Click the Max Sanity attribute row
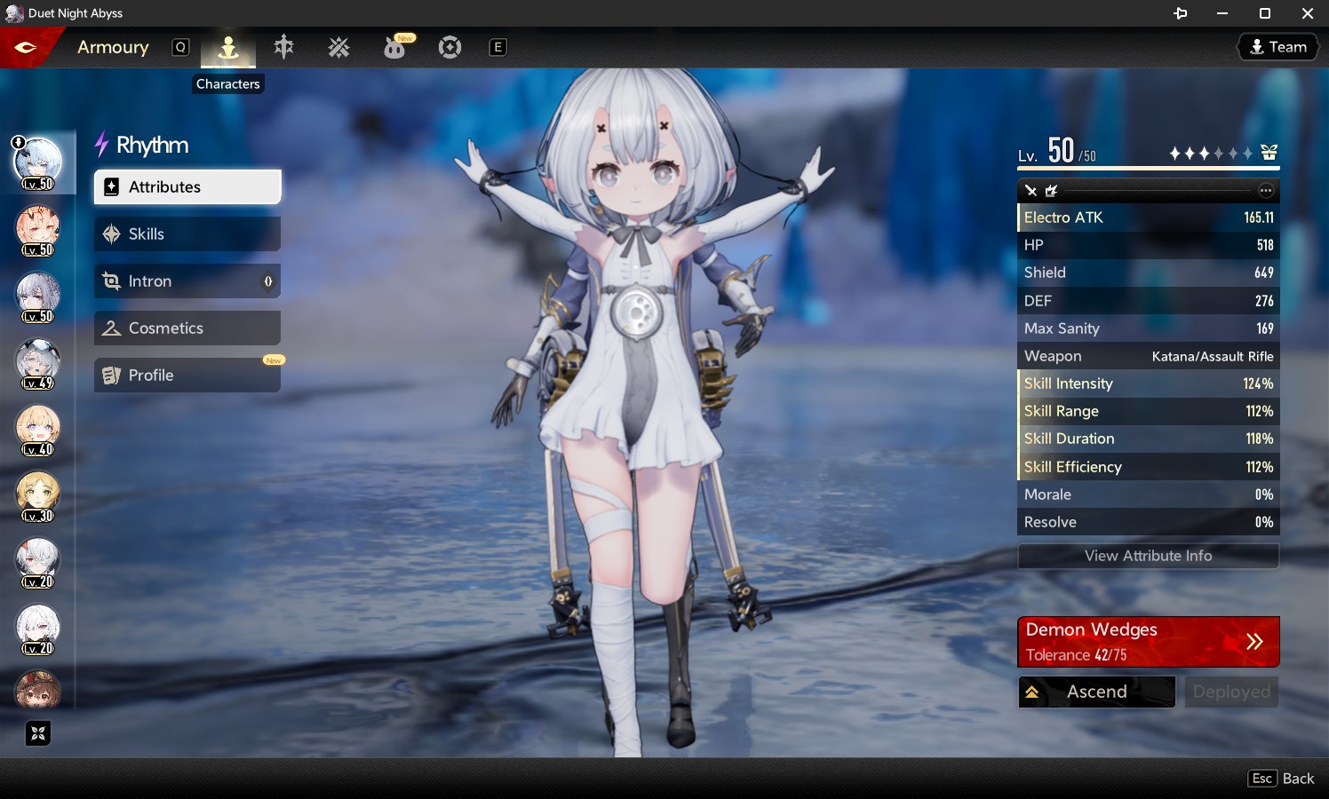 (x=1149, y=328)
